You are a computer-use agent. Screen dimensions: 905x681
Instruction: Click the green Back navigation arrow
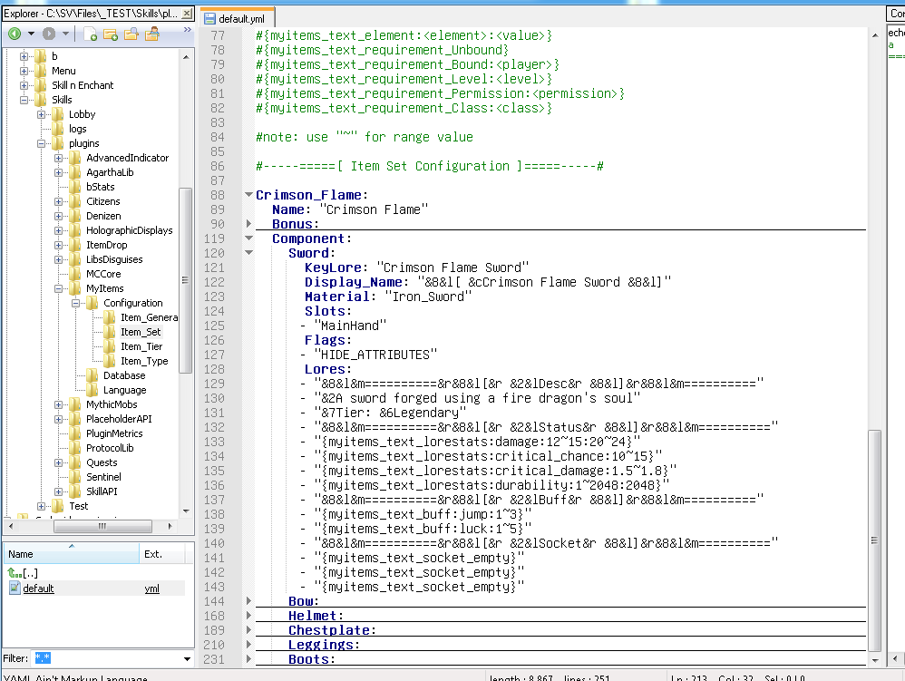point(15,34)
